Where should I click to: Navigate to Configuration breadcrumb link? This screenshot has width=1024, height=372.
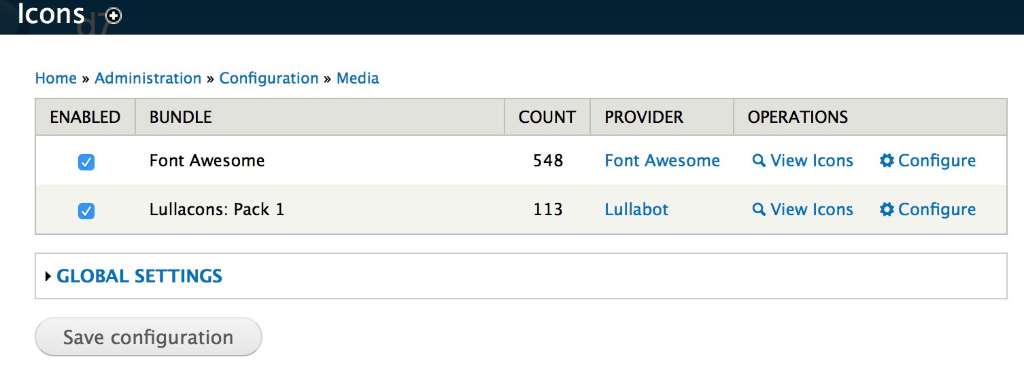coord(269,78)
